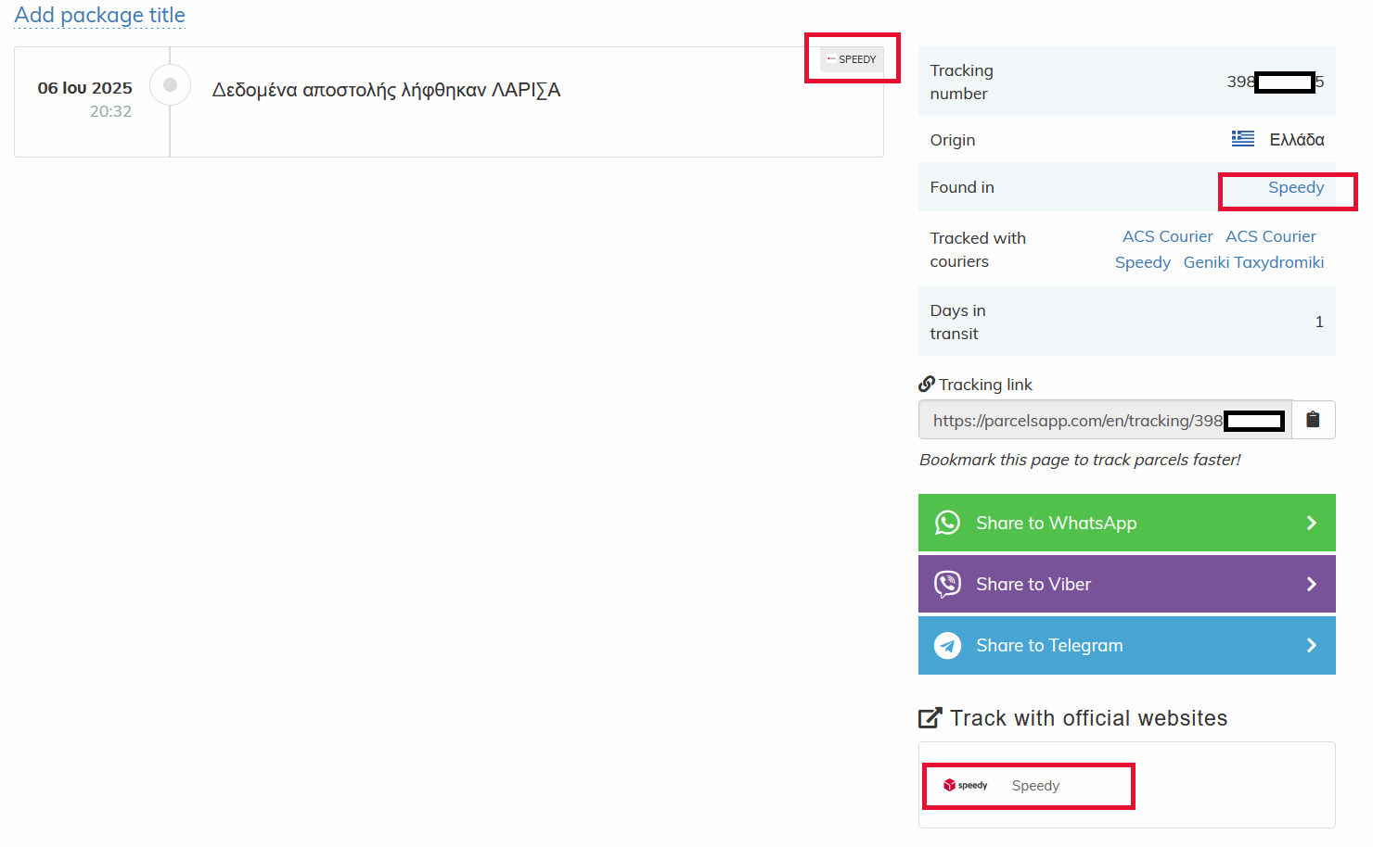Click the timeline marker for 06 Ιου 2025
Viewport: 1373px width, 847px height.
click(x=170, y=84)
